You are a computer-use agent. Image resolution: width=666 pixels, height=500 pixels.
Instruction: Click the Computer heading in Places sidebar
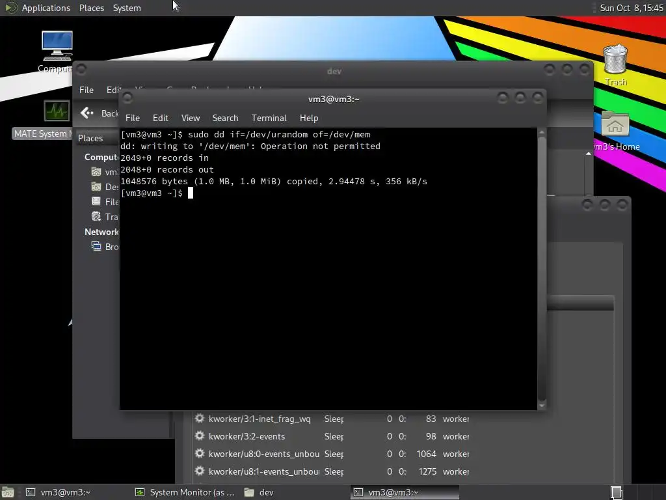tap(101, 157)
